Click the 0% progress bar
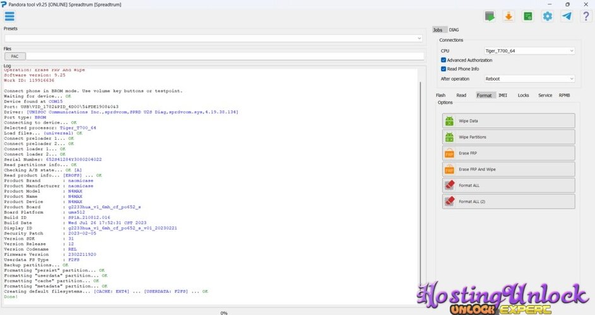Image resolution: width=595 pixels, height=315 pixels. pos(224,312)
